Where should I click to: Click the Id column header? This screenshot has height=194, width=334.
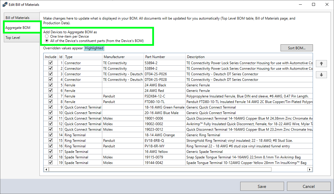tap(61, 57)
